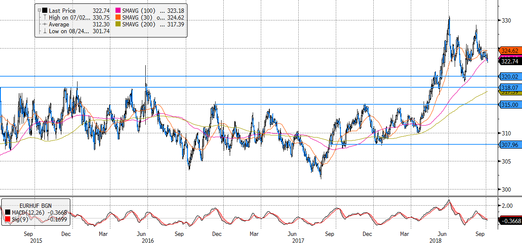Screen dimensions: 522x244
Task: Click the black 322.74 last price label
Action: (x=509, y=61)
